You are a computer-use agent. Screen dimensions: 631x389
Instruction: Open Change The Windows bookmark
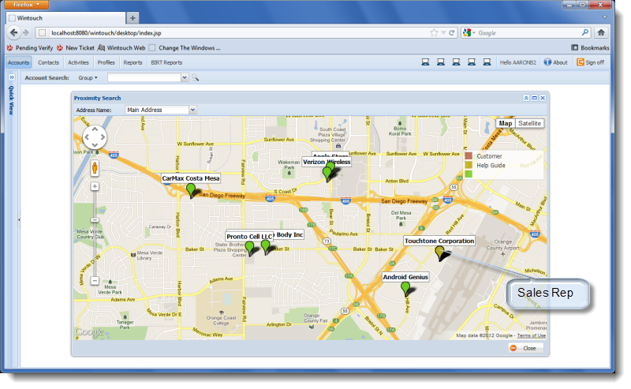click(x=185, y=48)
